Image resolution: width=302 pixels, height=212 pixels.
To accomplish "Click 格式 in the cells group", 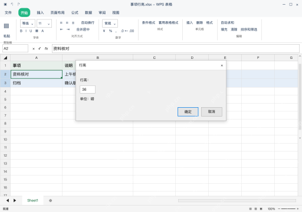I will pyautogui.click(x=209, y=23).
